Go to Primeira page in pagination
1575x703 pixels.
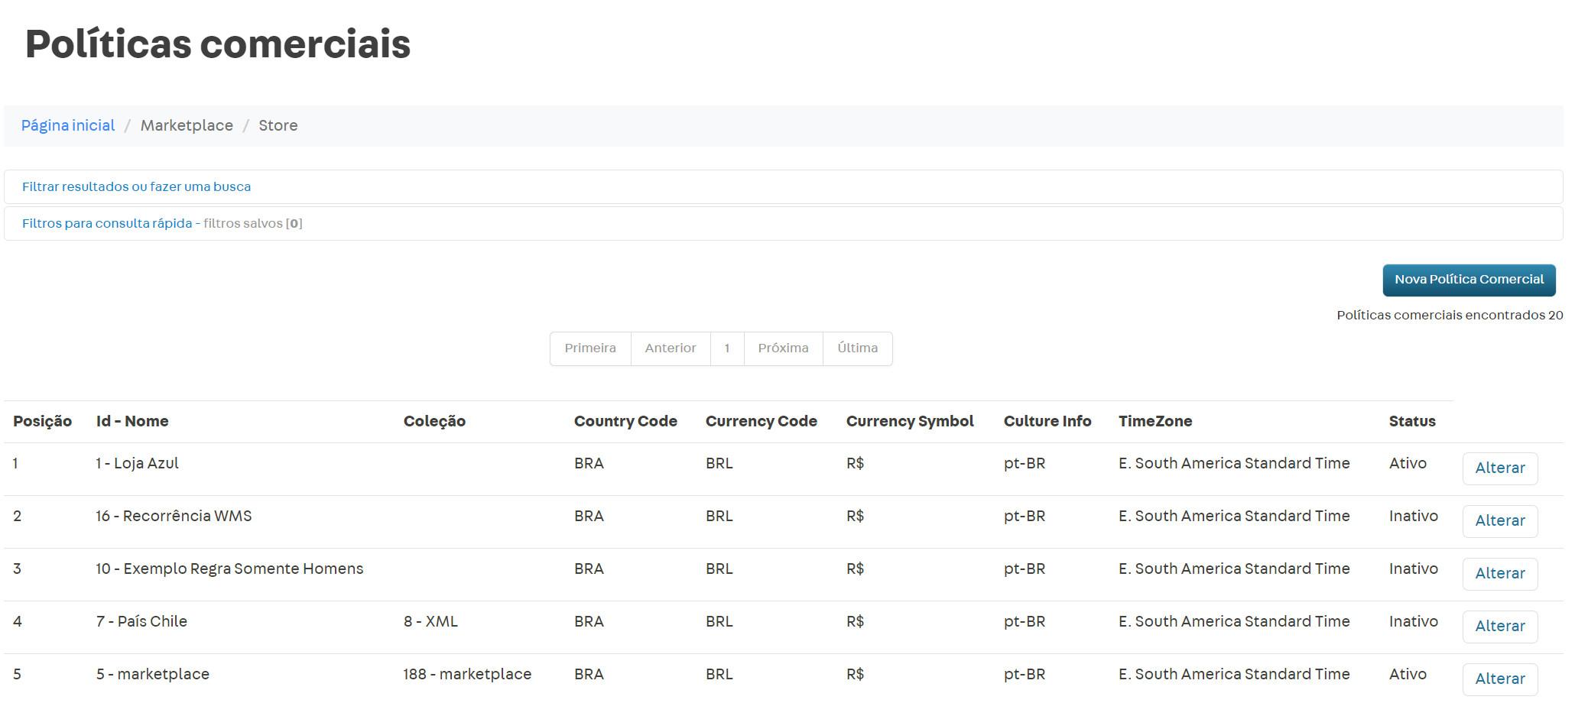(x=589, y=348)
